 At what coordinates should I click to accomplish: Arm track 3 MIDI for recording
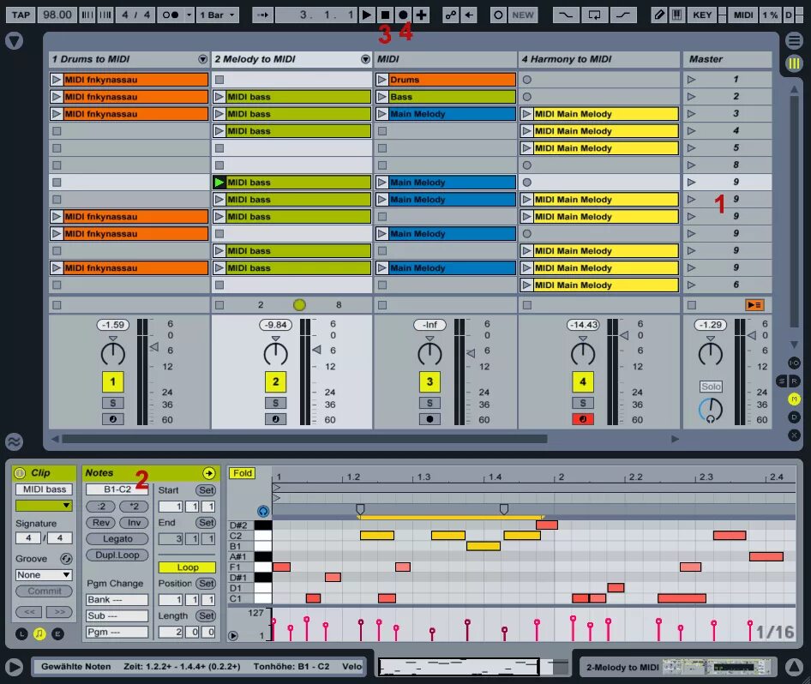tap(430, 419)
